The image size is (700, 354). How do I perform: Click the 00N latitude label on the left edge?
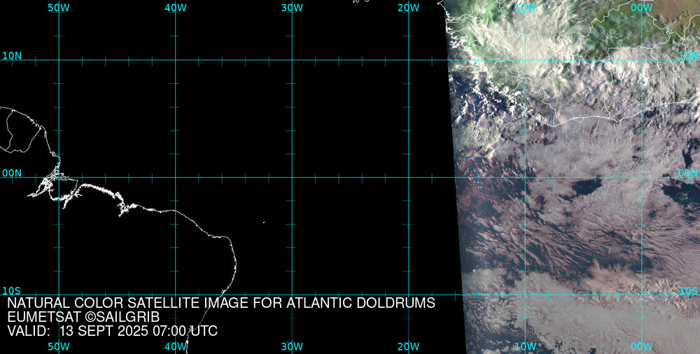12,174
